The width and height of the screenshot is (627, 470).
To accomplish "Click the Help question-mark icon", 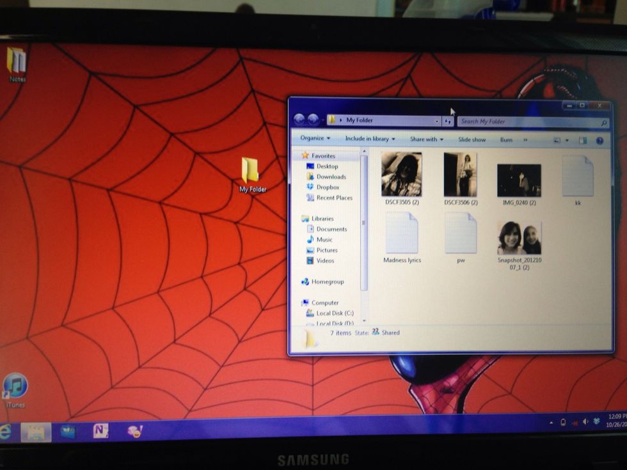I will click(599, 139).
